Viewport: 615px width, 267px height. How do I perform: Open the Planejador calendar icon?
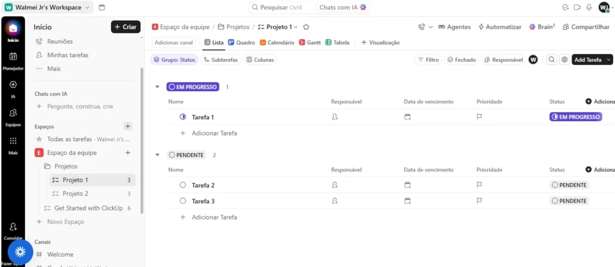coord(13,56)
